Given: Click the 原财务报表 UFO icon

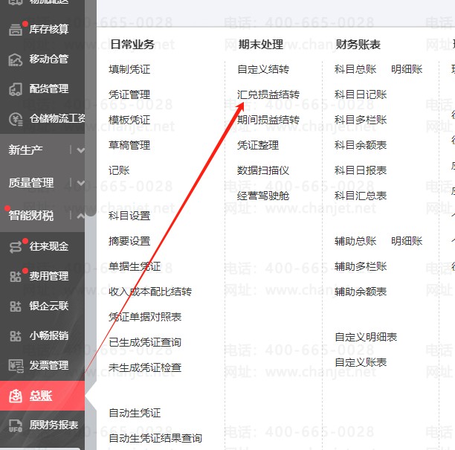Looking at the screenshot, I should point(16,425).
